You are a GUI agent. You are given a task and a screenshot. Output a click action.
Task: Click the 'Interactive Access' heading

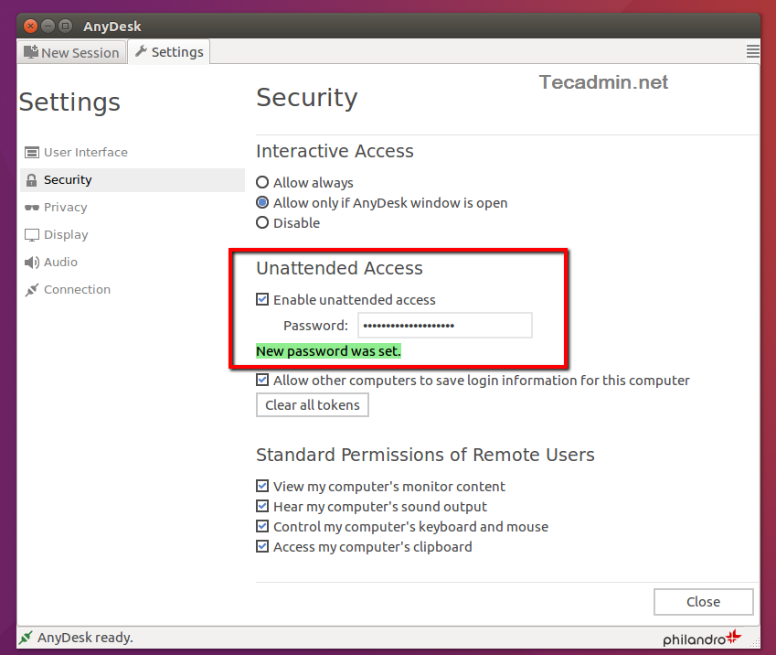click(x=335, y=151)
